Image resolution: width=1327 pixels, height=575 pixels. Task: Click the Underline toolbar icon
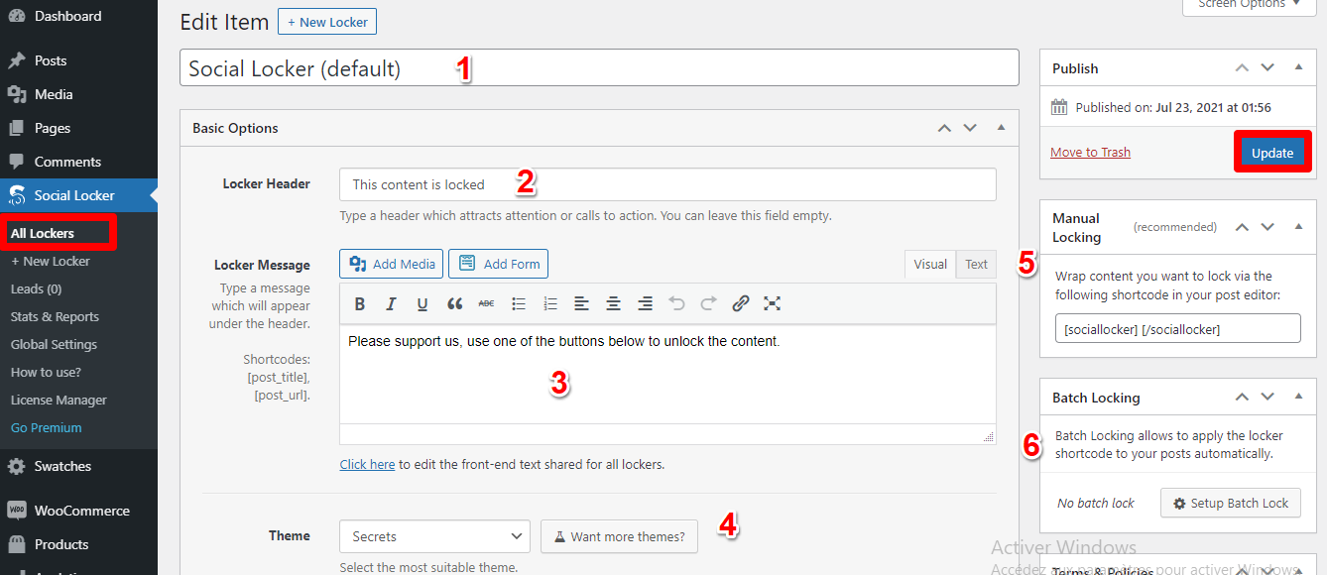pyautogui.click(x=422, y=304)
